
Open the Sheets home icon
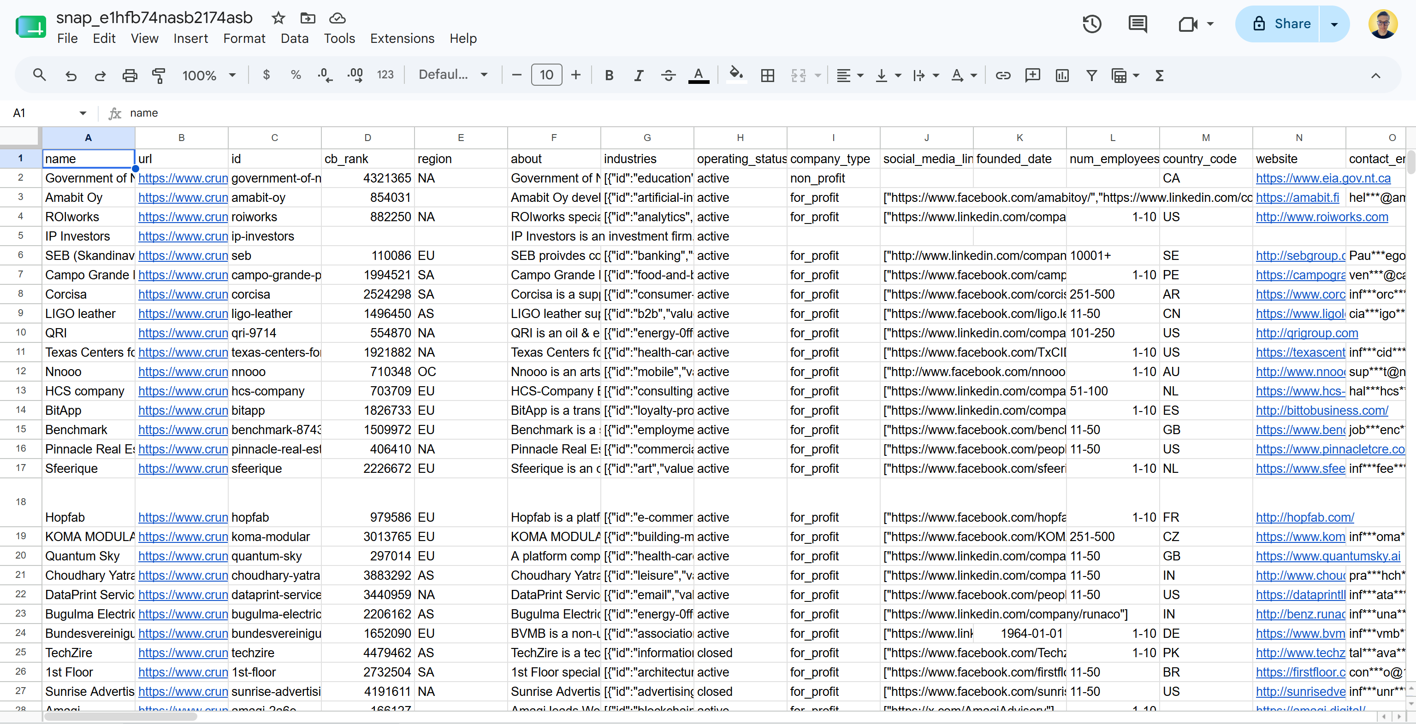tap(31, 26)
